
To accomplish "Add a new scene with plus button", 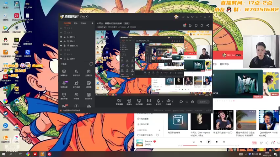I will pos(92,23).
